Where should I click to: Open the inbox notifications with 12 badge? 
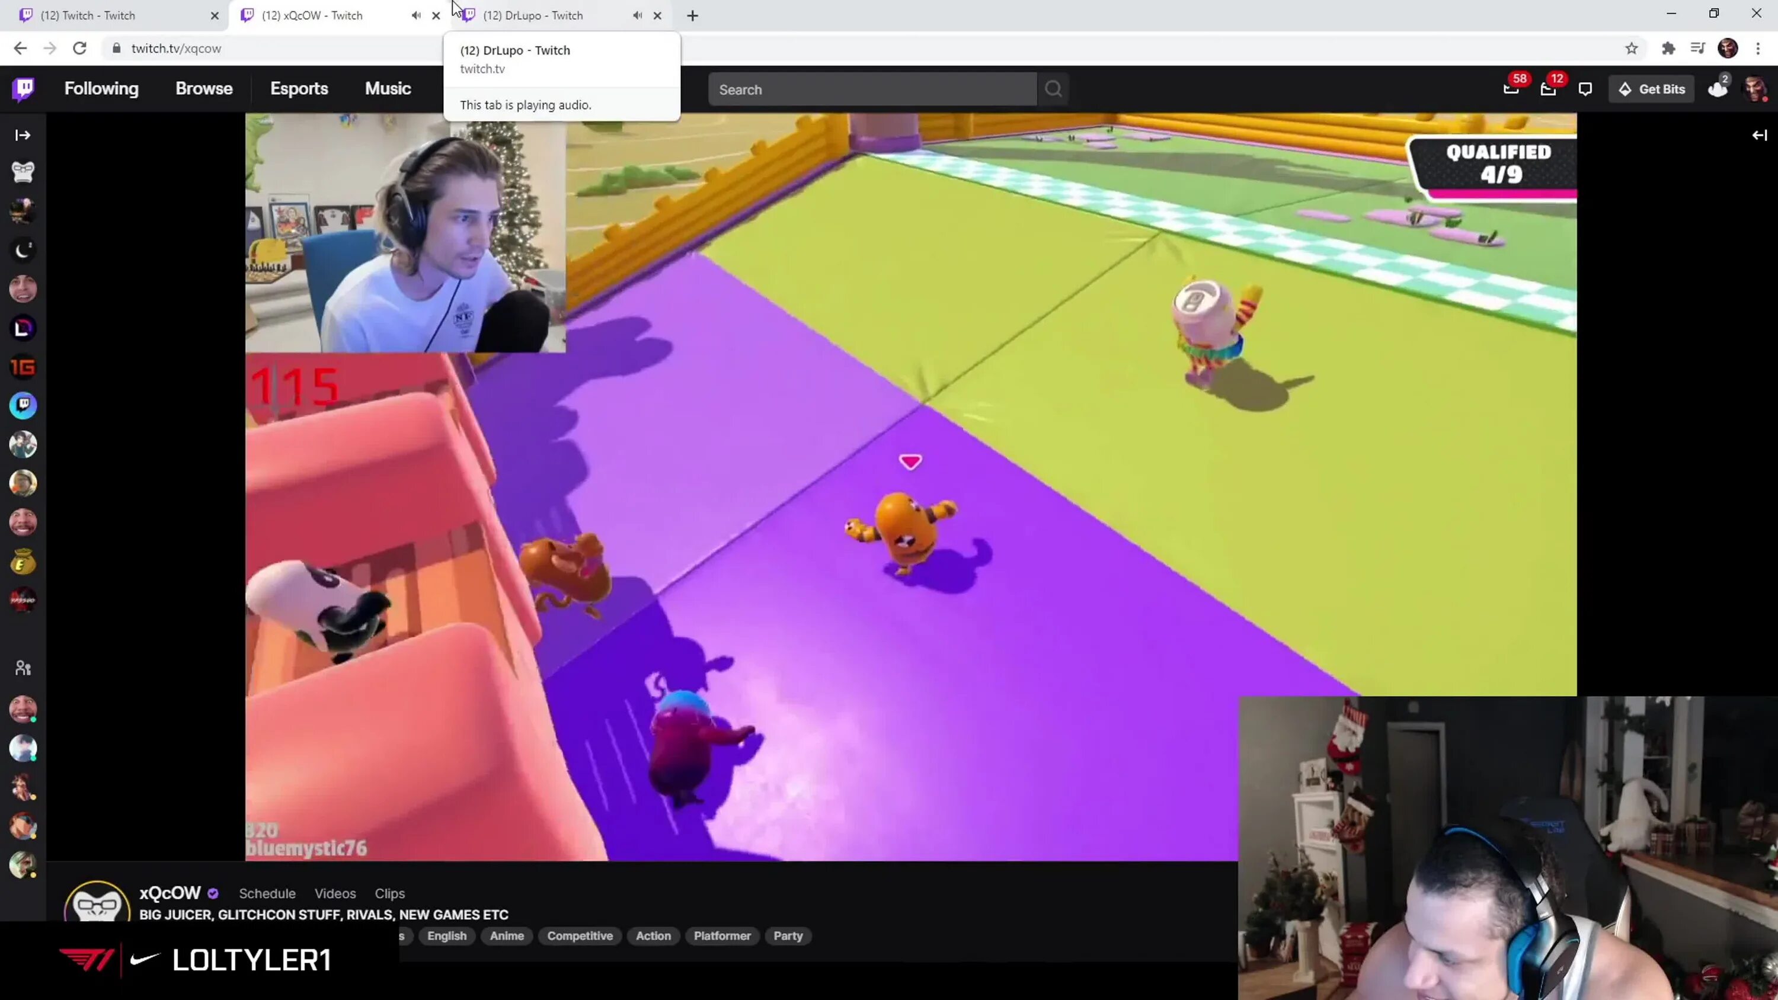pos(1548,89)
